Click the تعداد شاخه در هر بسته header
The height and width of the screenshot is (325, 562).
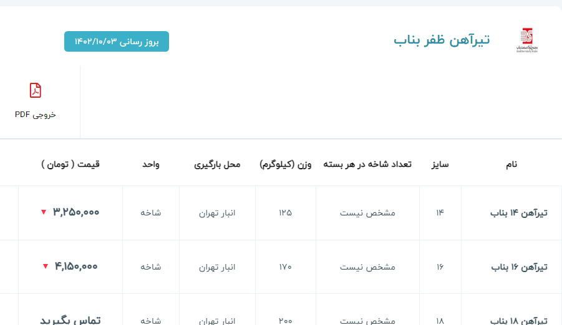pos(367,164)
